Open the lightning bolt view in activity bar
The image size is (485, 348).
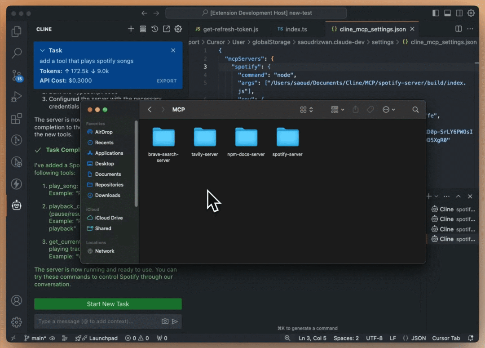tap(17, 184)
